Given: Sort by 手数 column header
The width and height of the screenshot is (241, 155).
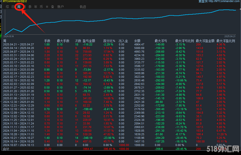Looking at the screenshot, I should click(x=47, y=41).
